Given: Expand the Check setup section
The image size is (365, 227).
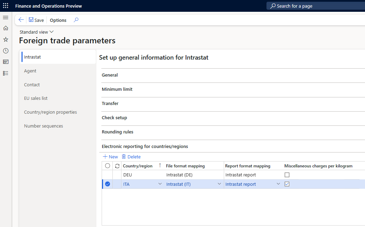Looking at the screenshot, I should click(233, 118).
